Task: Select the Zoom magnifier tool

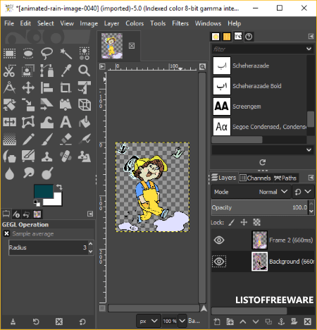Action: tap(85, 71)
